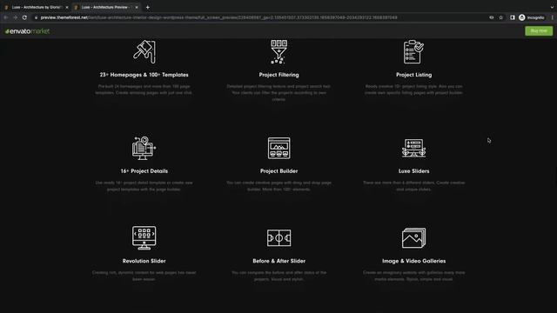Click the Luxe Sliders icon
Screen dimensions: 557x313
pyautogui.click(x=414, y=148)
